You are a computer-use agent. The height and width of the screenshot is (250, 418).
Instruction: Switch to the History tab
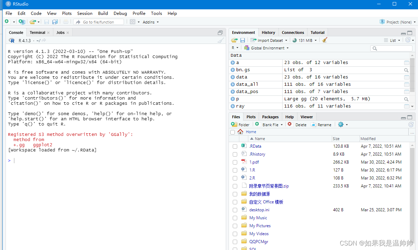(268, 33)
